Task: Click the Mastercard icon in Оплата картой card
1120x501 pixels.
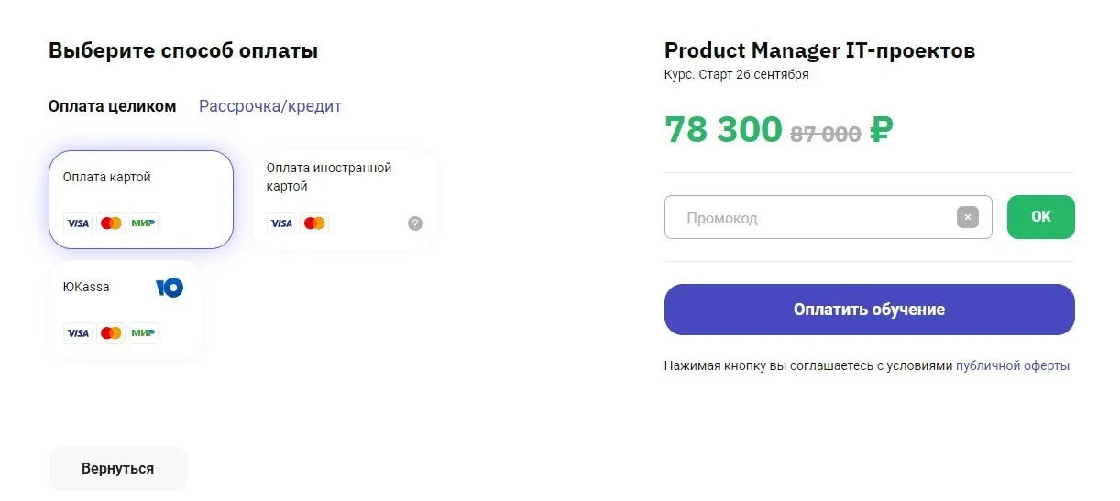Action: pyautogui.click(x=111, y=223)
